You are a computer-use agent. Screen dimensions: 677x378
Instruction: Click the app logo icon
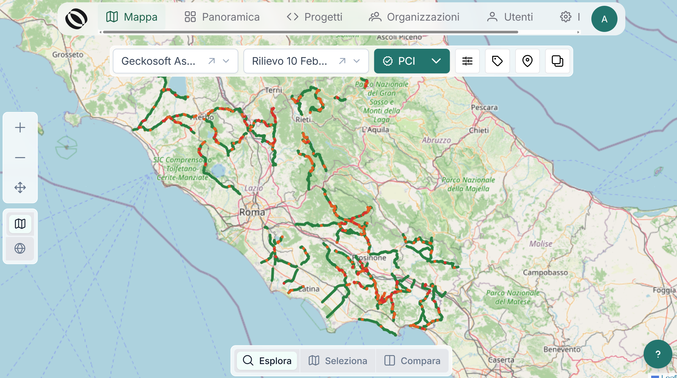(76, 19)
